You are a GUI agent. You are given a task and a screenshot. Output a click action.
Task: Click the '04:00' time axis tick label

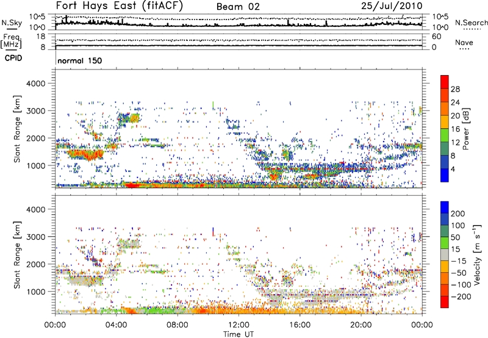pyautogui.click(x=117, y=325)
